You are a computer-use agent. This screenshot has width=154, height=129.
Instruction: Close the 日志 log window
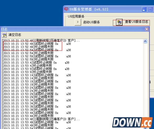(x=147, y=29)
